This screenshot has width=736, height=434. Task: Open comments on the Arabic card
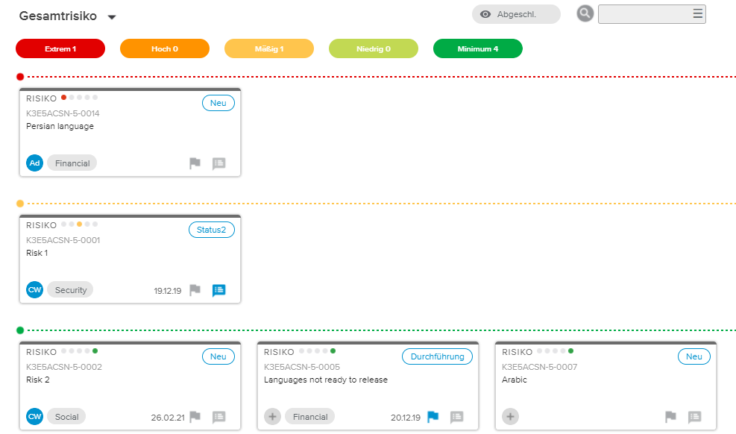point(694,417)
